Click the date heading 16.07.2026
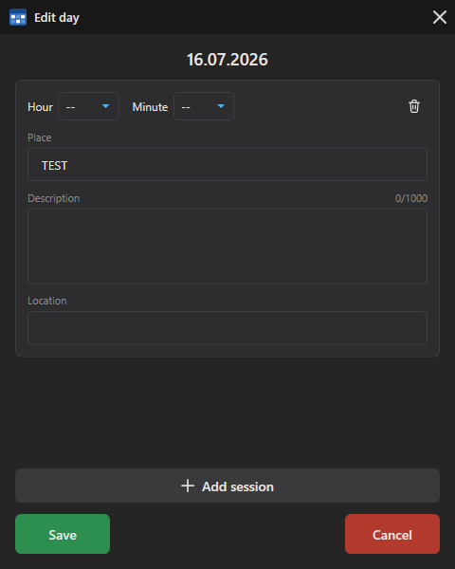Image resolution: width=455 pixels, height=569 pixels. pos(227,60)
